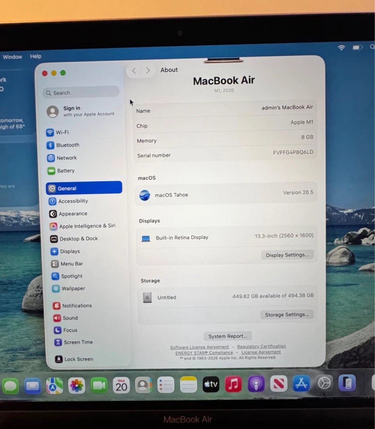Open Music from the Dock
The width and height of the screenshot is (375, 429).
(x=233, y=384)
